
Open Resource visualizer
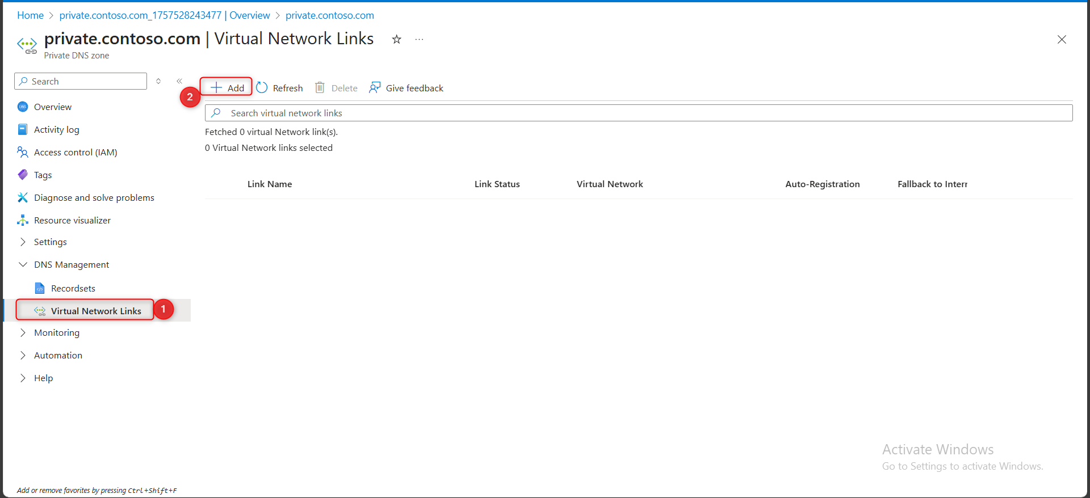(x=72, y=220)
